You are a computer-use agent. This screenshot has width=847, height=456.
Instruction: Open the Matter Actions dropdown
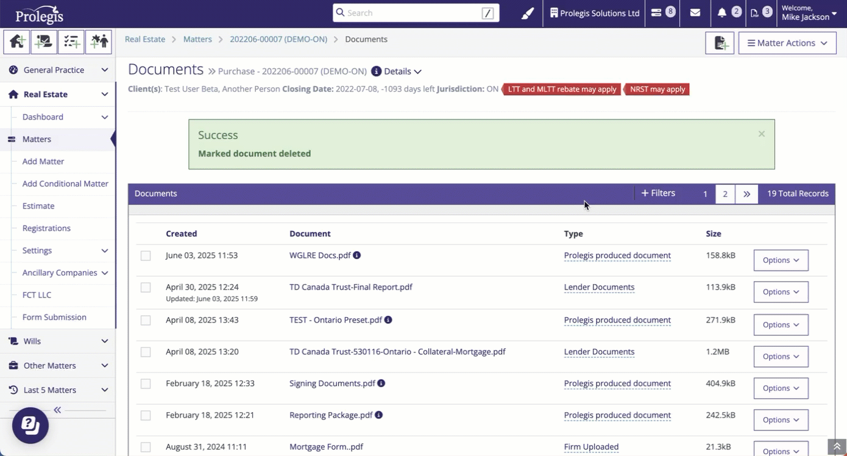(x=787, y=43)
